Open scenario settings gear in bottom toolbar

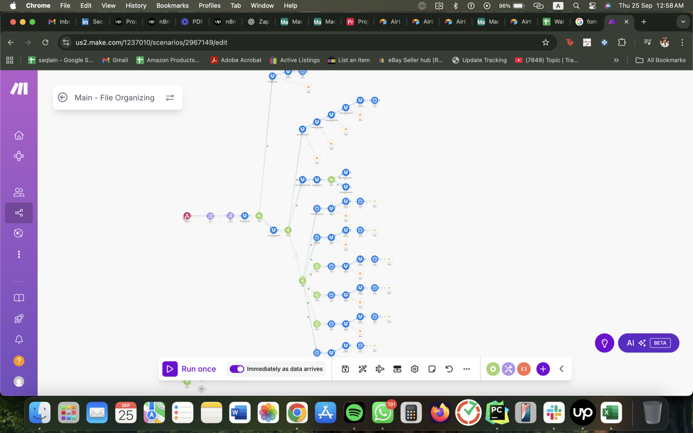click(414, 369)
